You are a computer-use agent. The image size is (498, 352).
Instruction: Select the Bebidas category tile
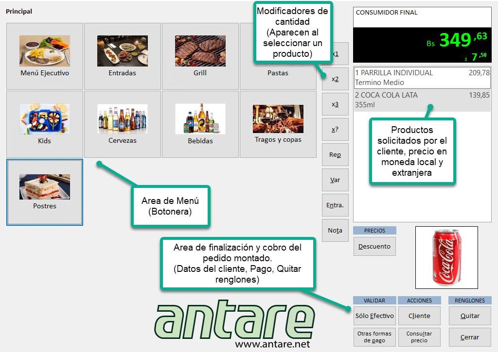(200, 124)
